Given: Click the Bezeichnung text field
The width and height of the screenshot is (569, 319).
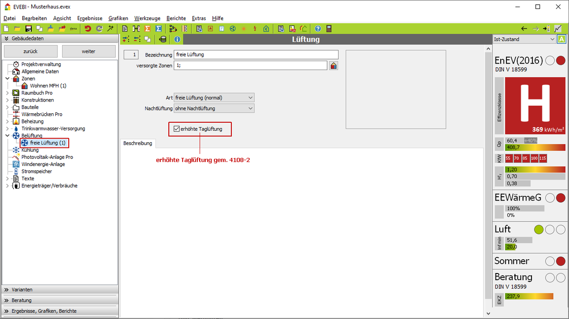Looking at the screenshot, I should pos(256,55).
